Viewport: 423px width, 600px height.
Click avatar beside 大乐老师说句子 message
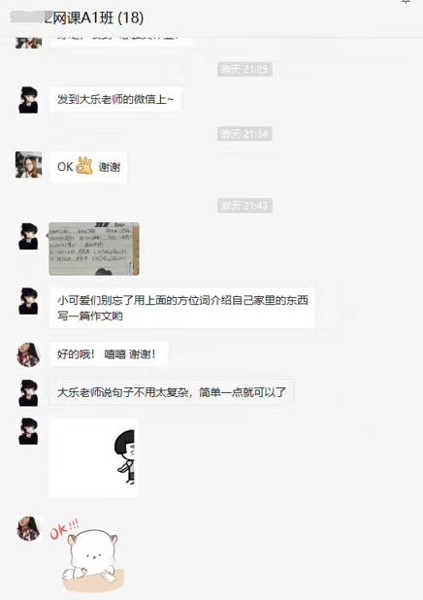29,392
